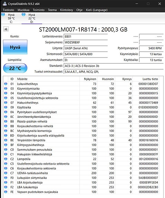Click the status circle for attribute C5
The height and width of the screenshot is (198, 165).
[6, 164]
